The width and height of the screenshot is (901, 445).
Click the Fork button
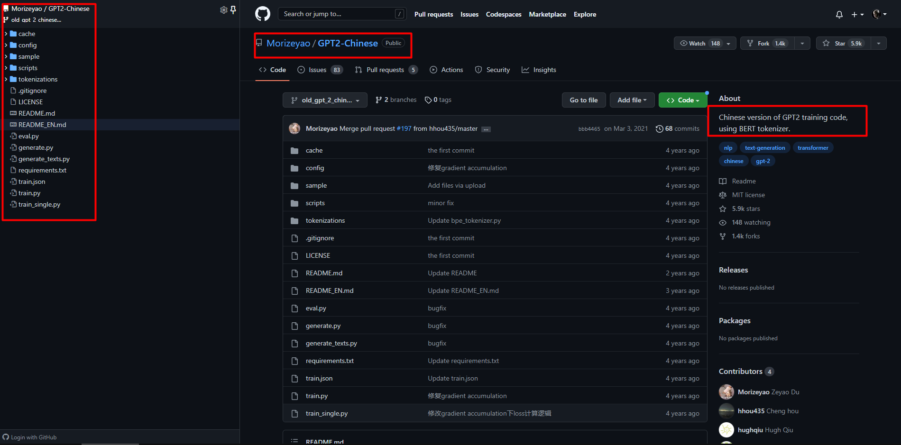767,43
